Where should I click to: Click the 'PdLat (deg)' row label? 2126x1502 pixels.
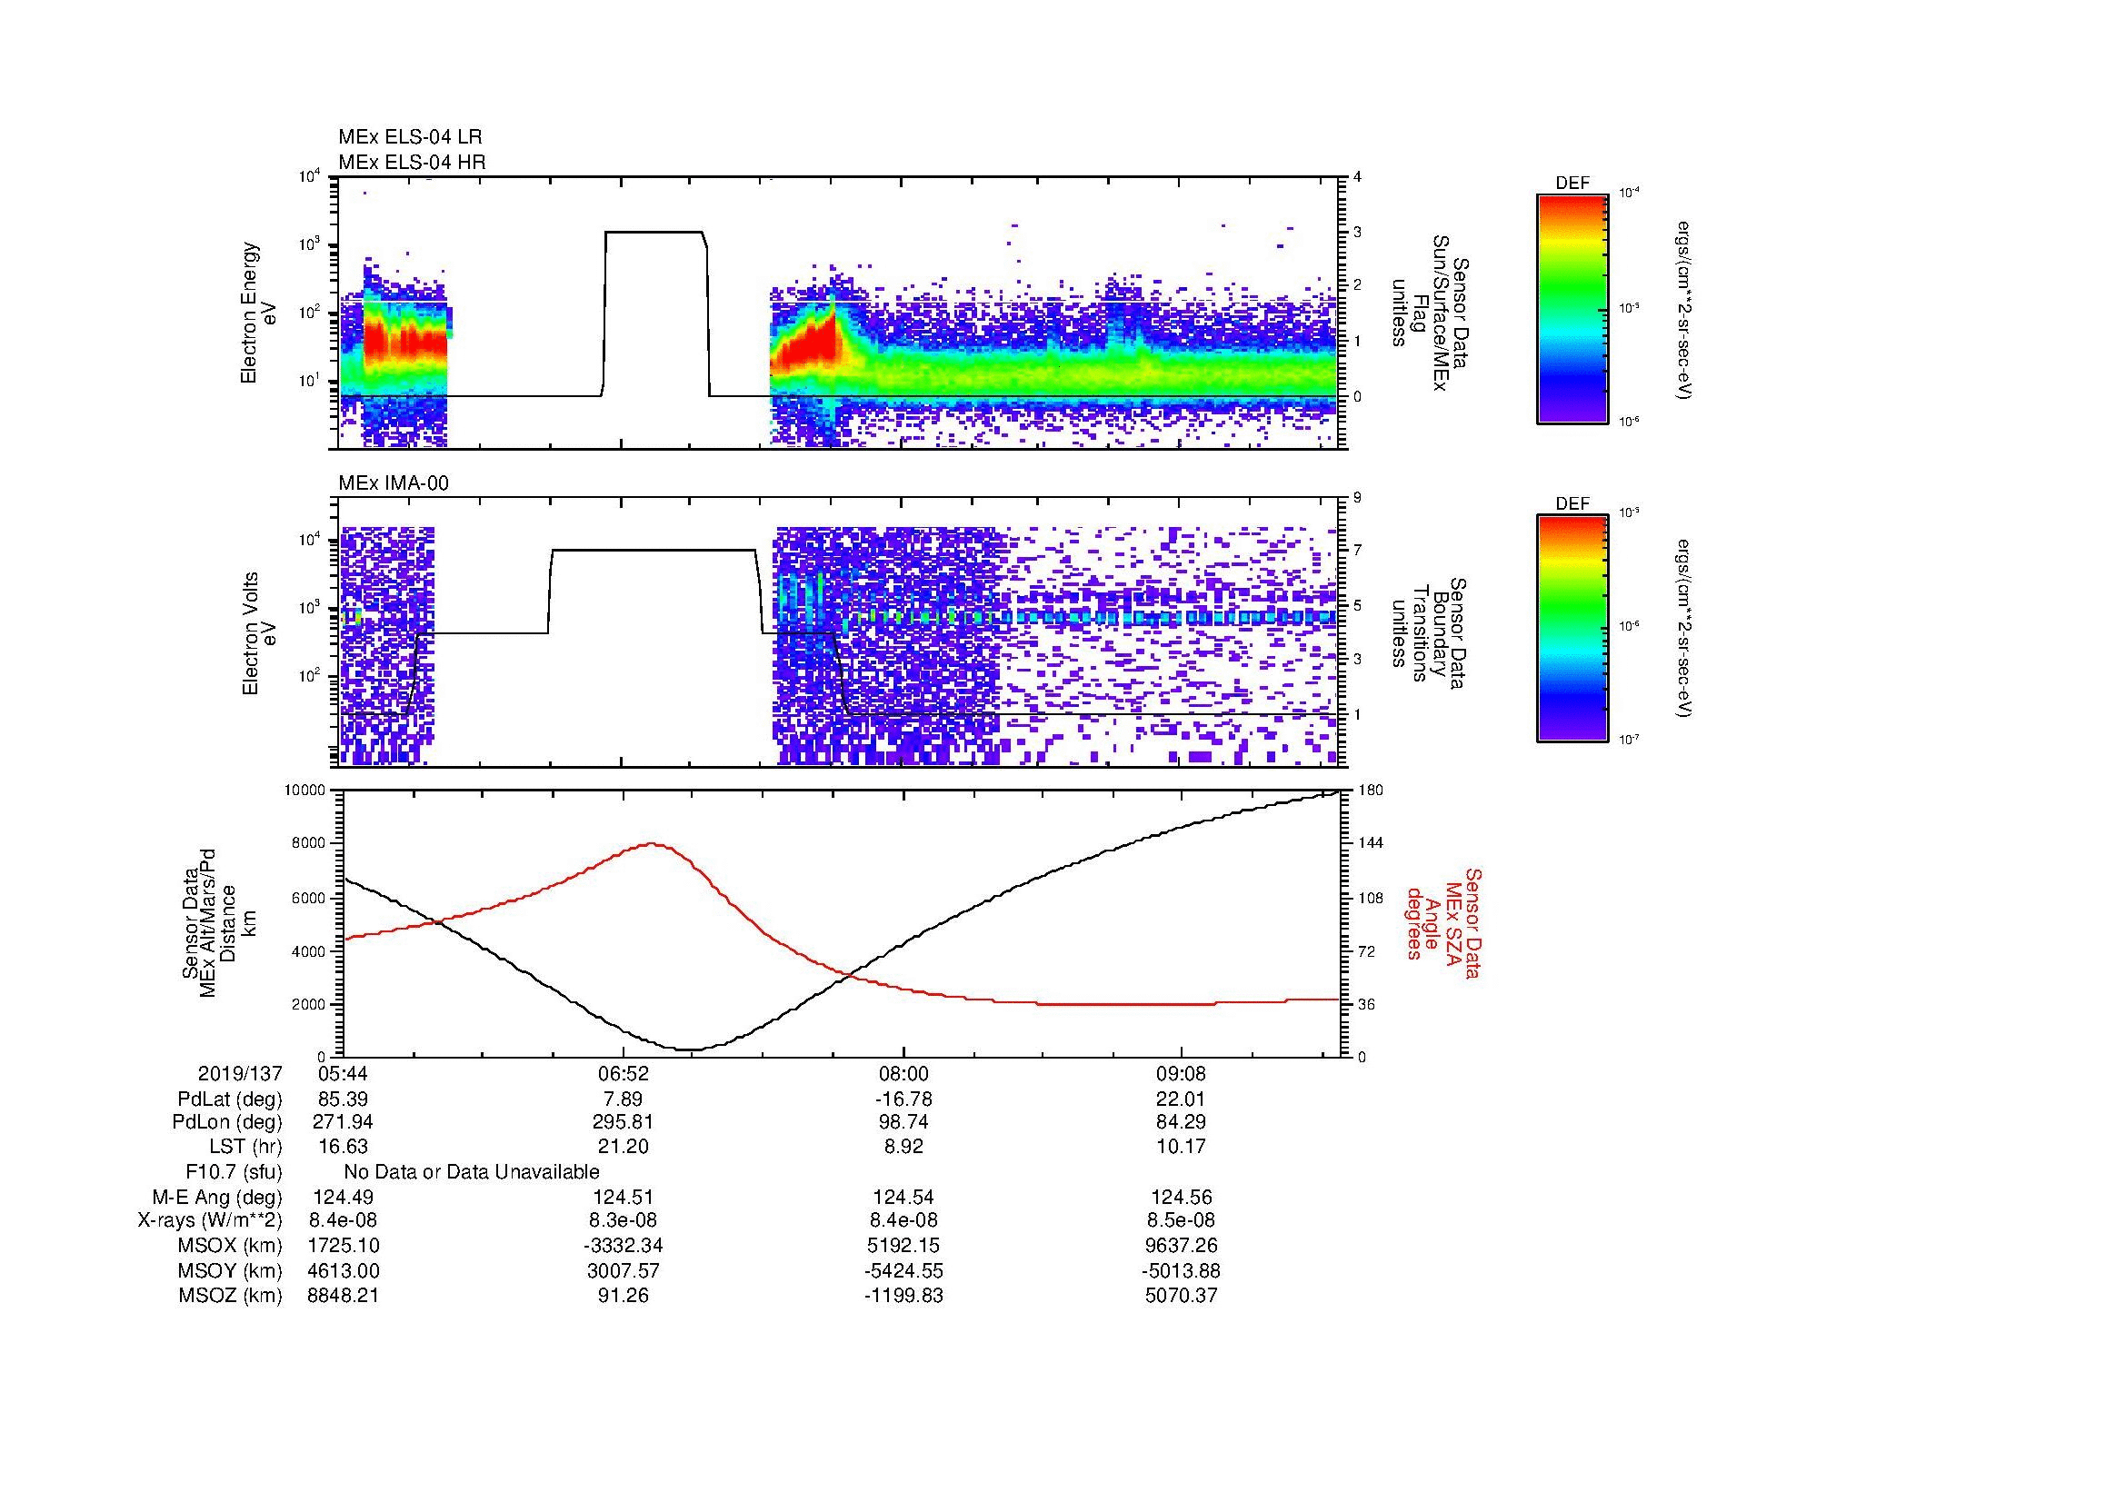(x=230, y=1099)
